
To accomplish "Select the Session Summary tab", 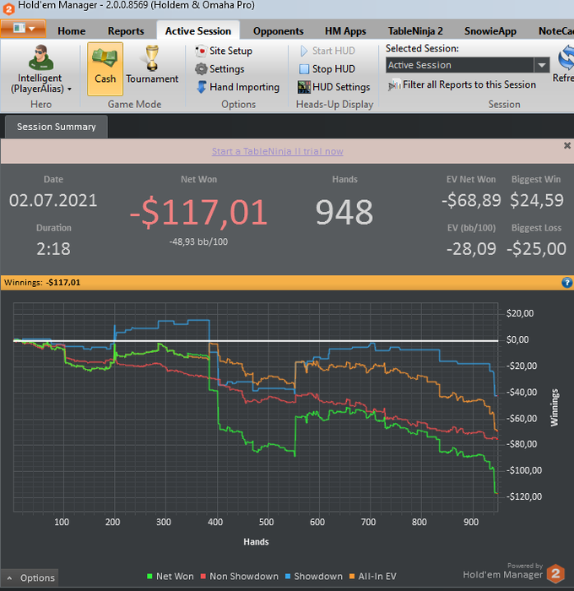I will pyautogui.click(x=57, y=127).
